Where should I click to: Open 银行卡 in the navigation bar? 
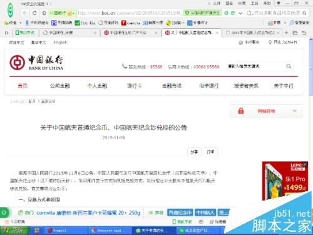tap(135, 86)
